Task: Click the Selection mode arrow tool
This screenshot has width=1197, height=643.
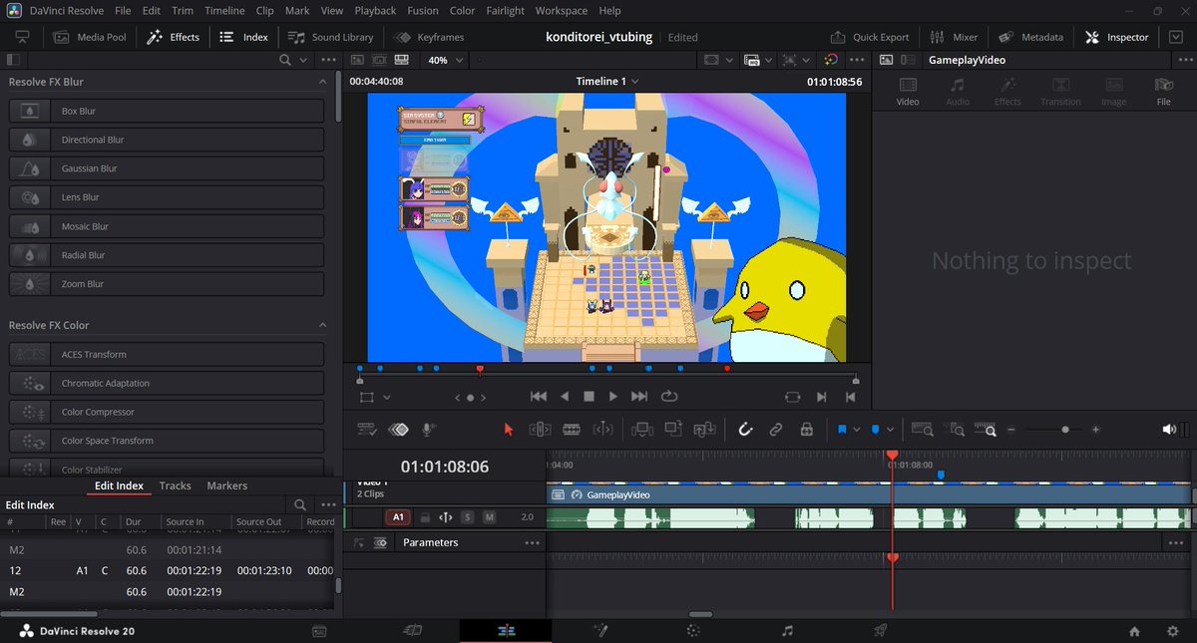Action: point(508,430)
